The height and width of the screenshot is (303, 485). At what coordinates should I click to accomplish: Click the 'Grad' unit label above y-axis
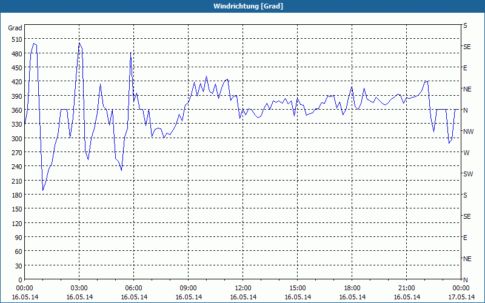pos(15,28)
